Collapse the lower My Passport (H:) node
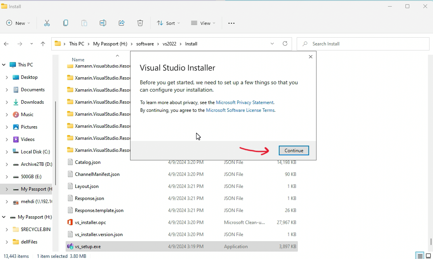Image resolution: width=433 pixels, height=259 pixels. coord(3,217)
